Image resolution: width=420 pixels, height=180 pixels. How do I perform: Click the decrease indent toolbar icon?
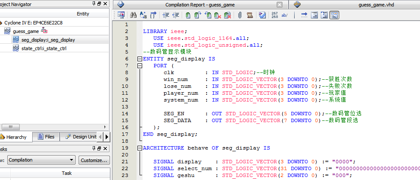click(176, 15)
